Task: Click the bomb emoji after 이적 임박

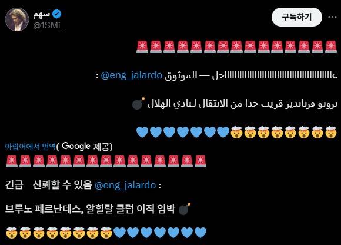Action: (185, 209)
